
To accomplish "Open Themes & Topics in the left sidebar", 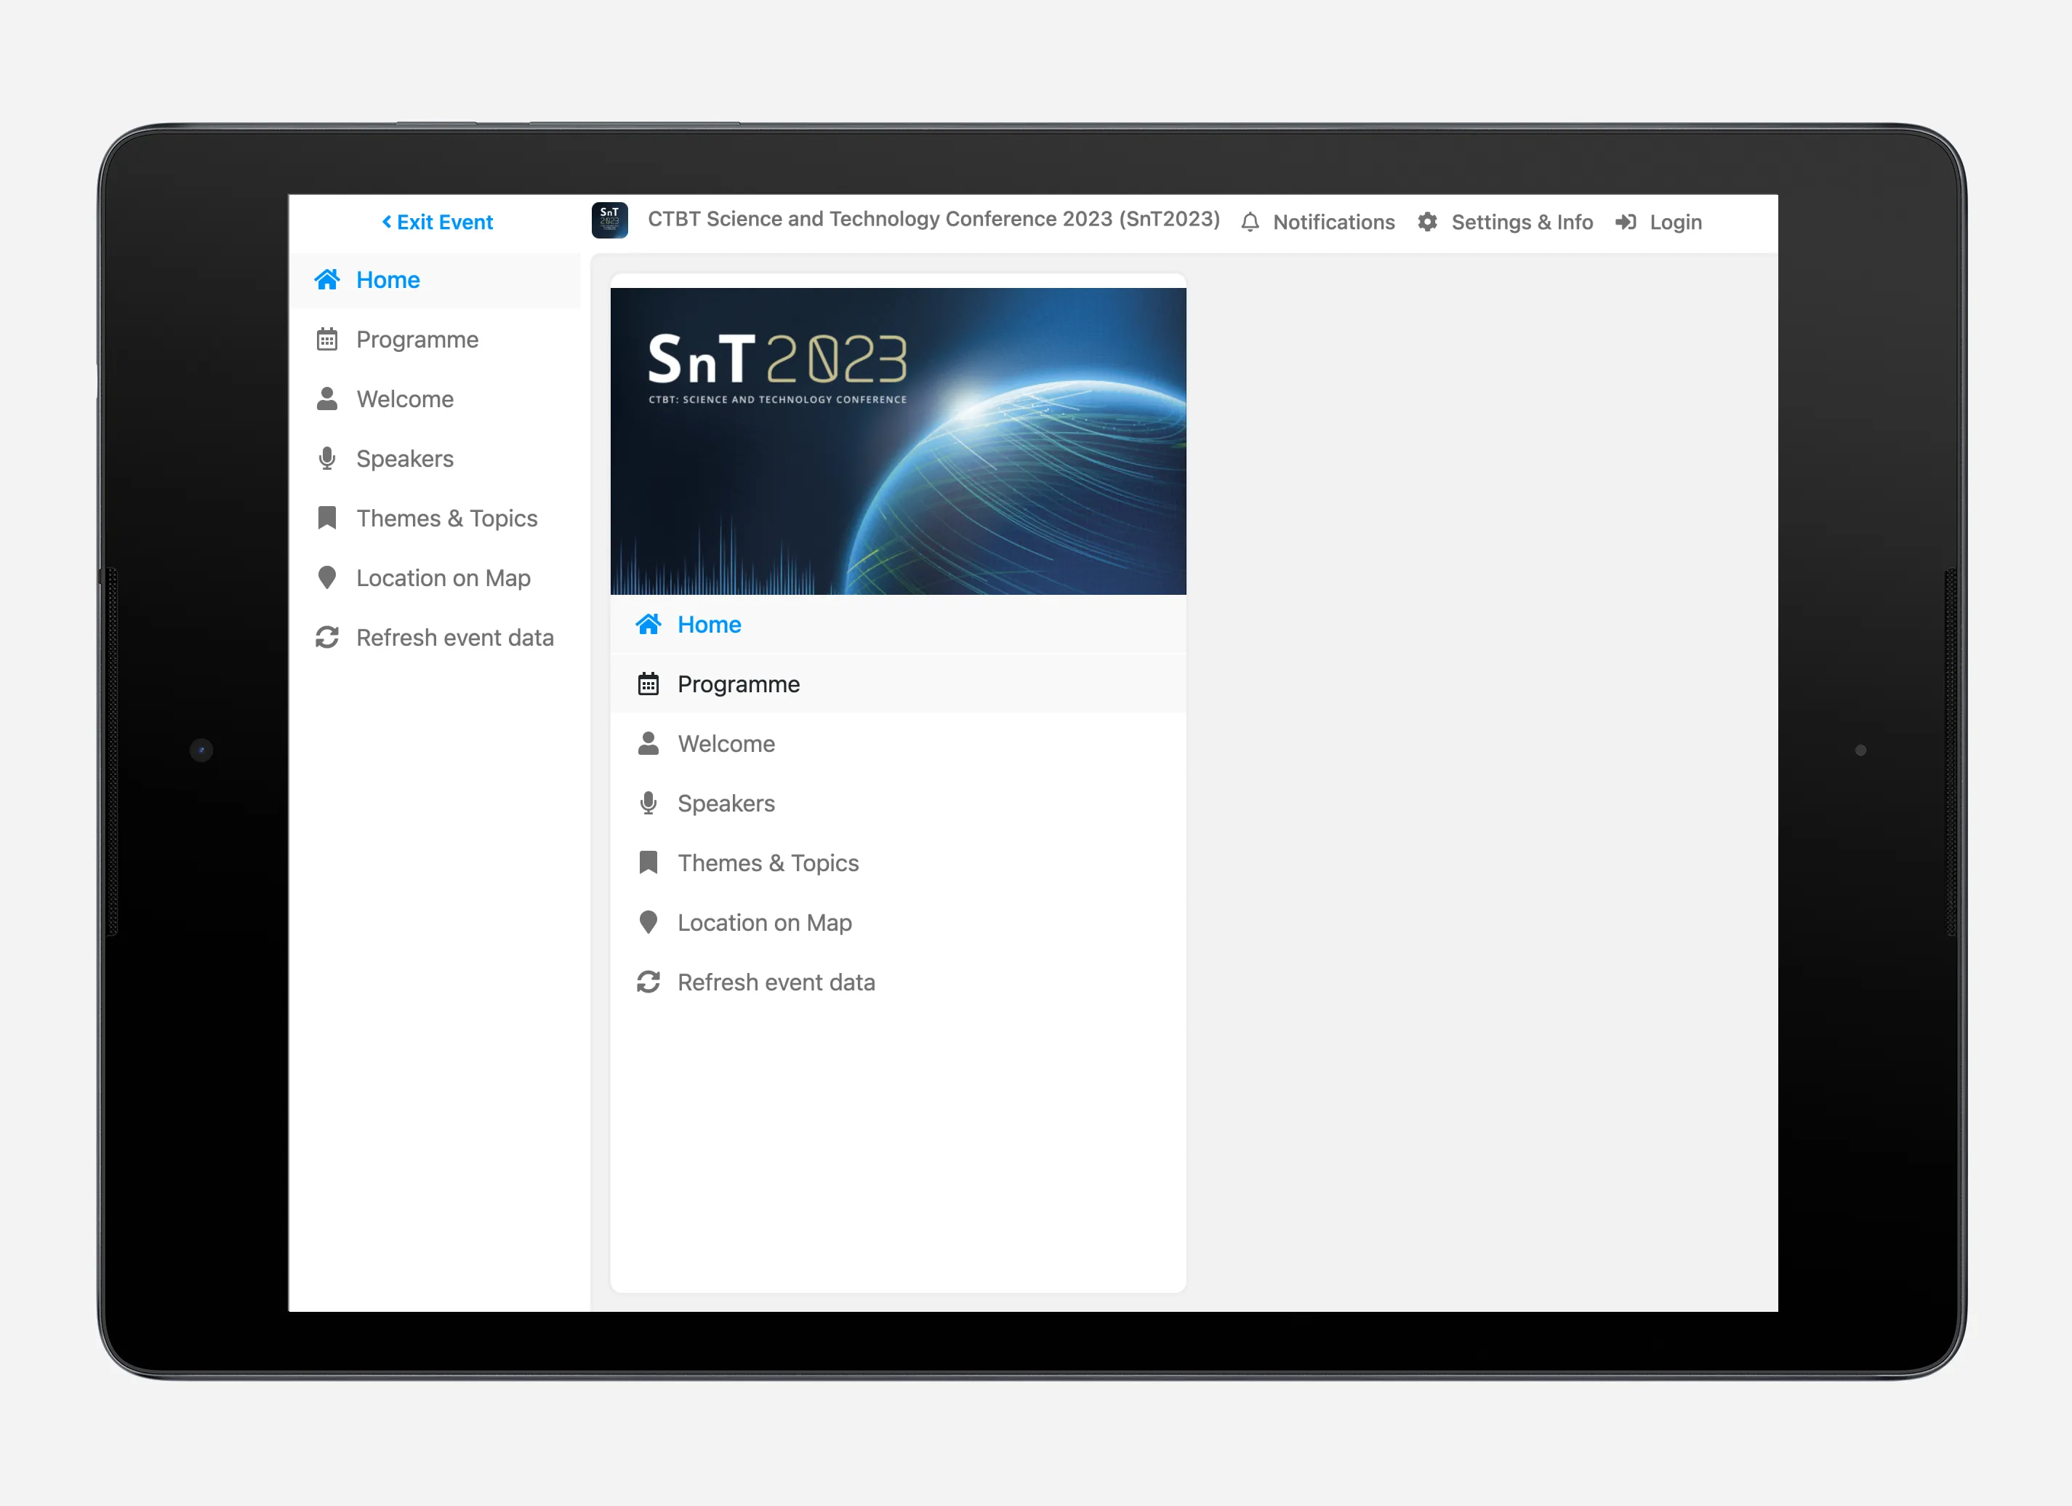I will [x=435, y=518].
